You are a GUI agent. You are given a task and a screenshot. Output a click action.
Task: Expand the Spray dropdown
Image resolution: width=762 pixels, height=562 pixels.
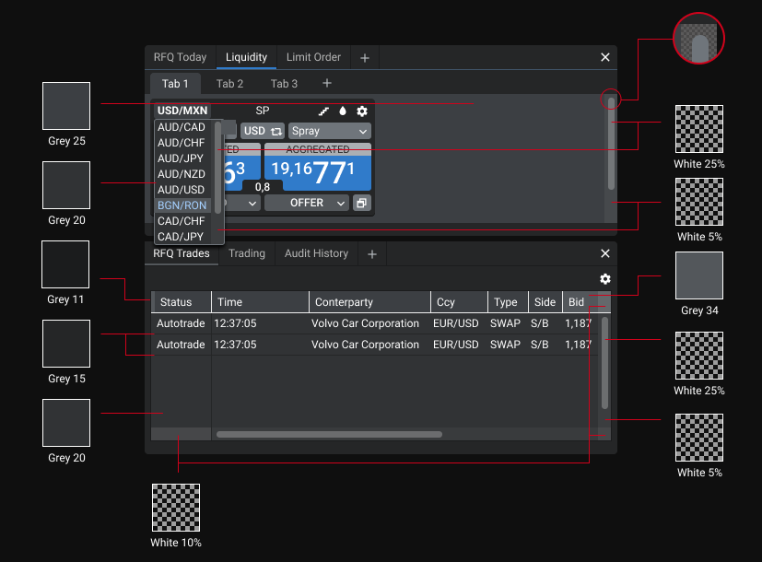(x=330, y=131)
